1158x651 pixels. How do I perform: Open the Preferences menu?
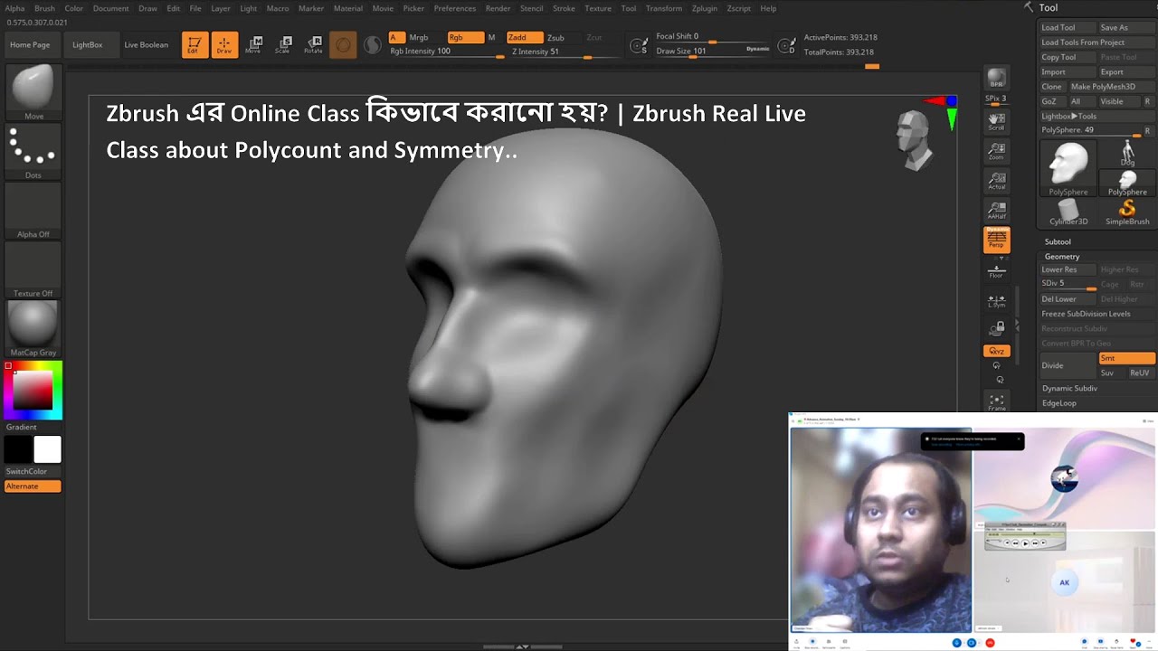click(x=455, y=8)
